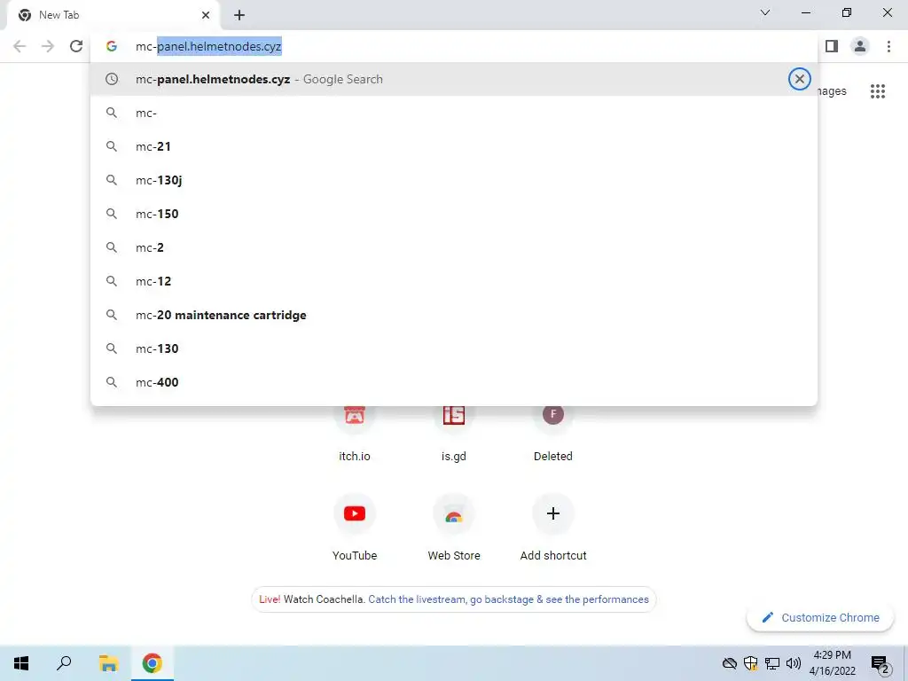
Task: Reload the page with the refresh icon
Action: tap(76, 46)
